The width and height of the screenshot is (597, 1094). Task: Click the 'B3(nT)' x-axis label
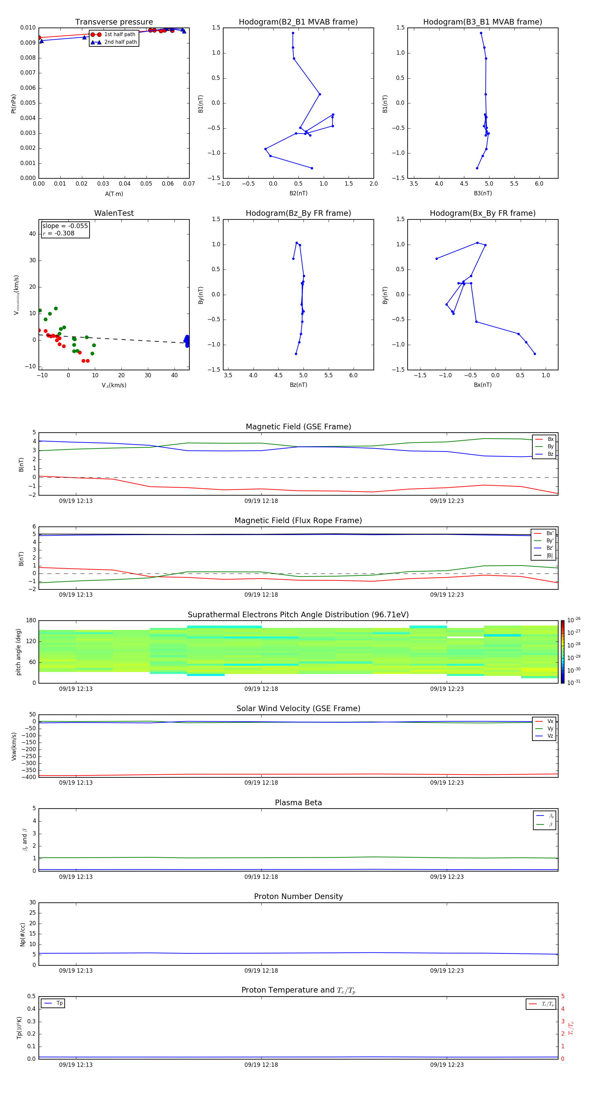pyautogui.click(x=483, y=193)
